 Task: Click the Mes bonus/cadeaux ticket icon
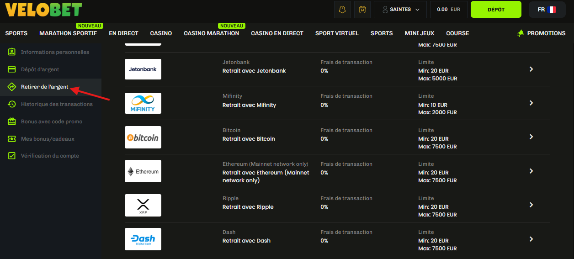coord(12,139)
